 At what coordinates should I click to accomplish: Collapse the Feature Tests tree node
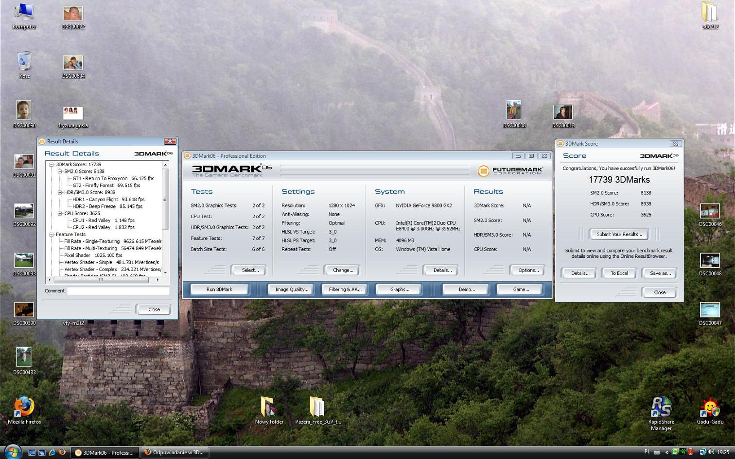click(52, 235)
